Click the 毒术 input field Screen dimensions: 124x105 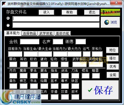65,86
